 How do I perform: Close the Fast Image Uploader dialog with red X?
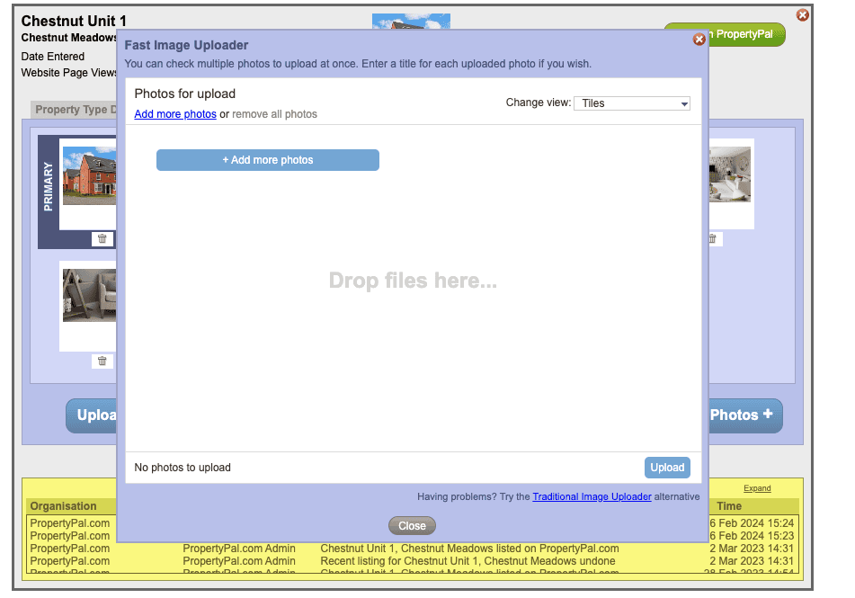tap(699, 40)
